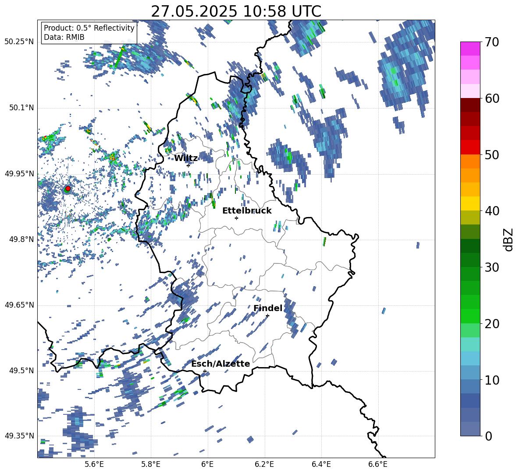Click the colorbar tick label 0
The width and height of the screenshot is (519, 473).
click(x=488, y=436)
